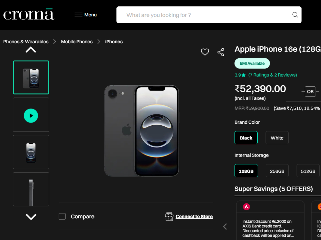
Task: Click the search magnifier icon
Action: (x=295, y=15)
